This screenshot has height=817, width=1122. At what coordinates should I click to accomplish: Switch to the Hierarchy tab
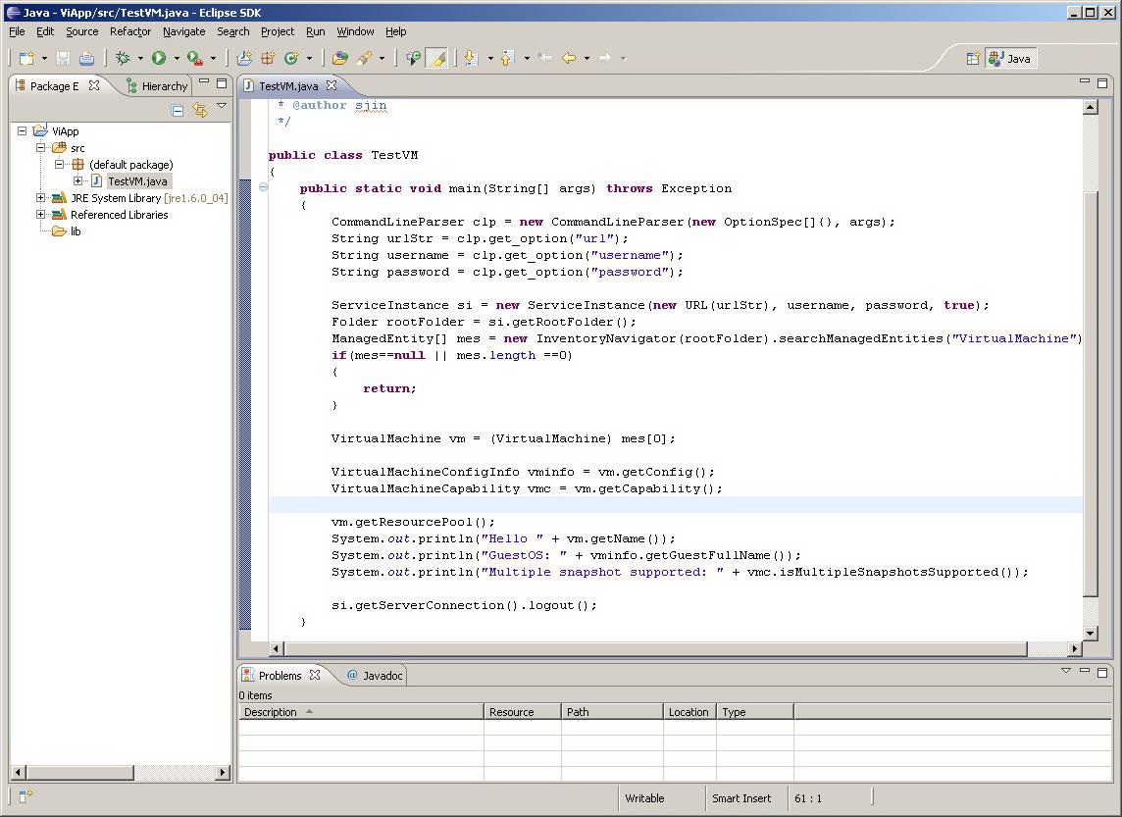pyautogui.click(x=157, y=86)
